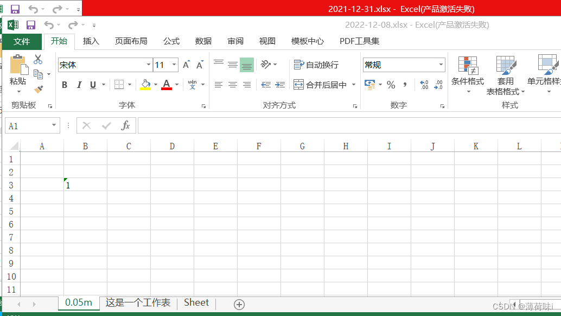Select the 这是一个工作表 sheet tab

pyautogui.click(x=138, y=303)
